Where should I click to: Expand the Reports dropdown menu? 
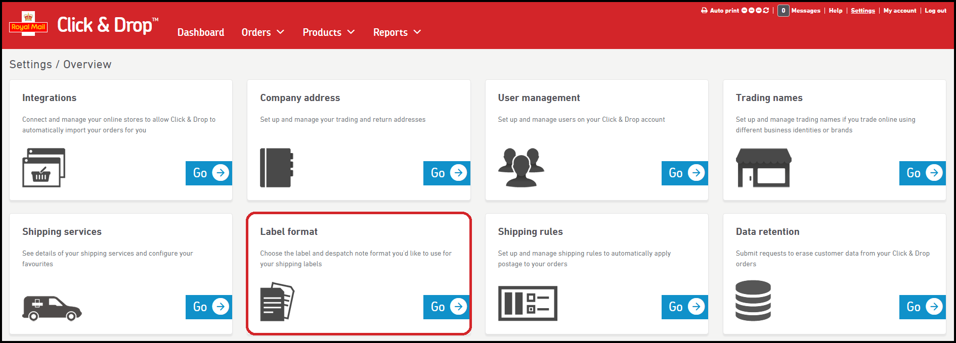coord(397,32)
